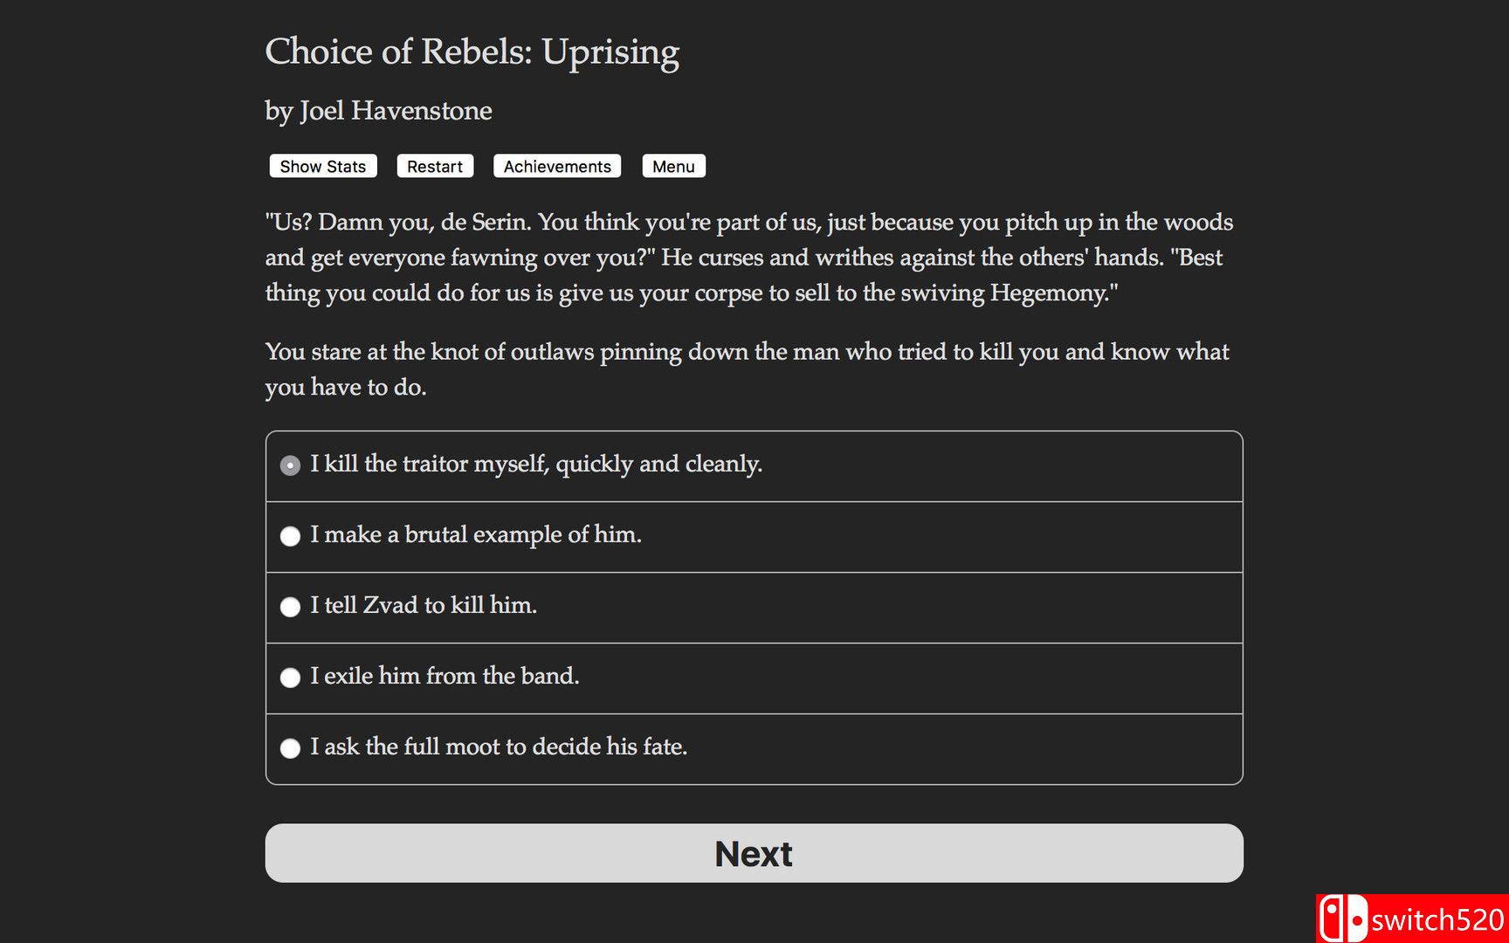Screen dimensions: 1509x943
Task: View the Achievements list
Action: pyautogui.click(x=556, y=166)
